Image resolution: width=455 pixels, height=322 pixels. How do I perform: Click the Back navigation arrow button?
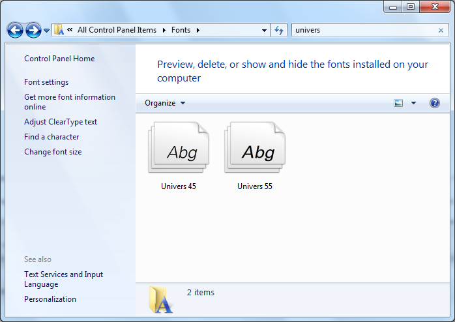click(15, 30)
